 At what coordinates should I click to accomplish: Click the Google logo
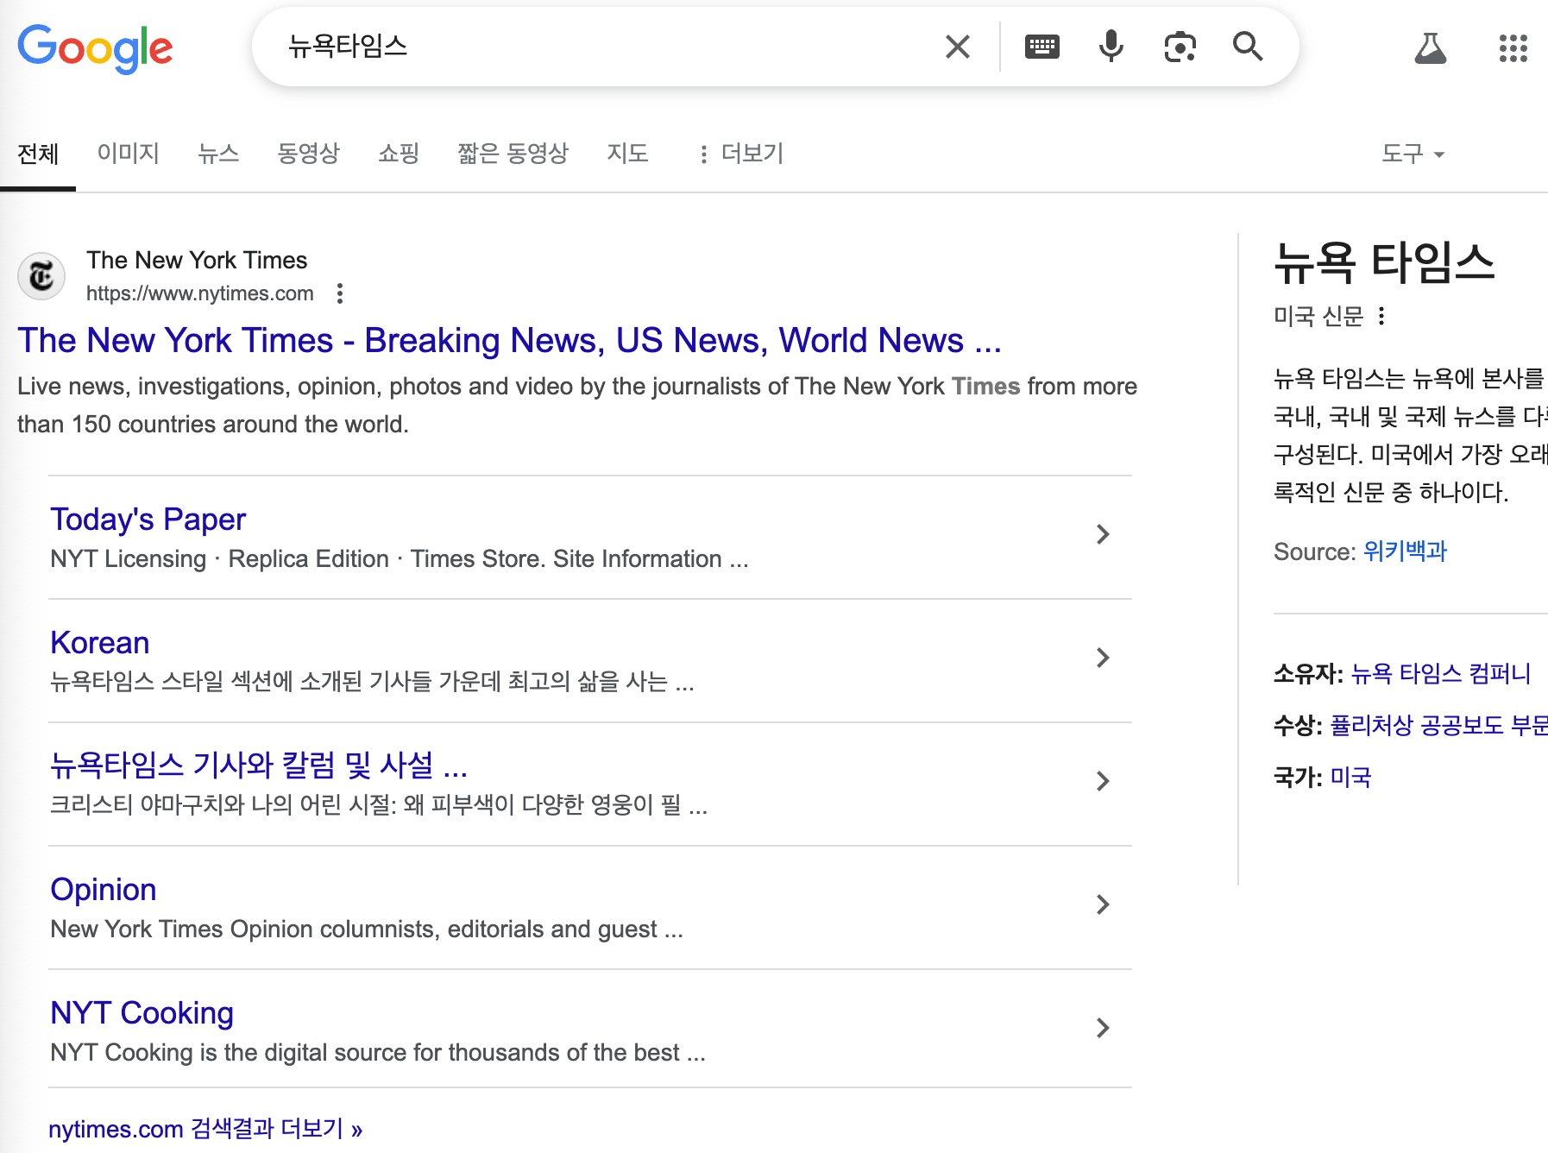(x=95, y=48)
